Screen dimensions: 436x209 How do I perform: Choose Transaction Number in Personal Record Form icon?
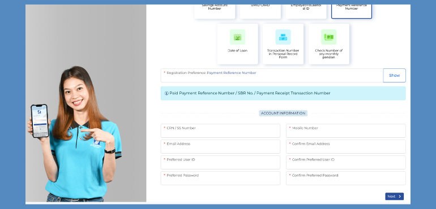pyautogui.click(x=283, y=37)
